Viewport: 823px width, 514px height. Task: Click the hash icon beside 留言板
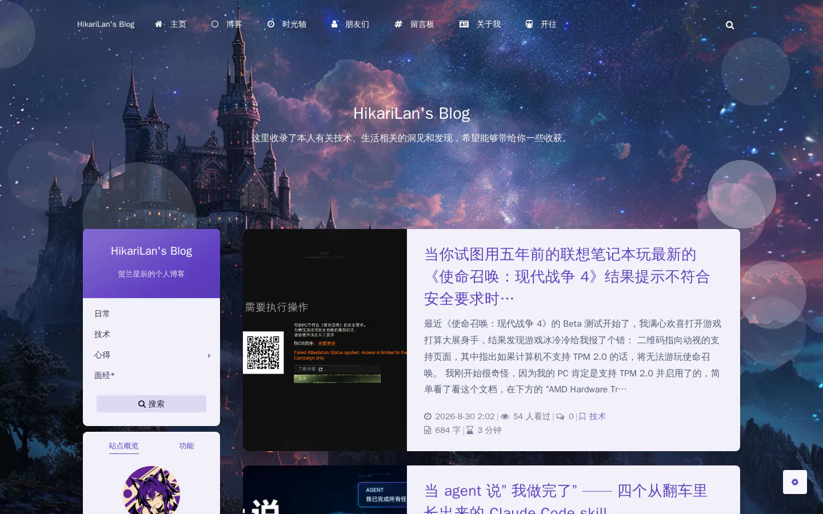pyautogui.click(x=398, y=24)
